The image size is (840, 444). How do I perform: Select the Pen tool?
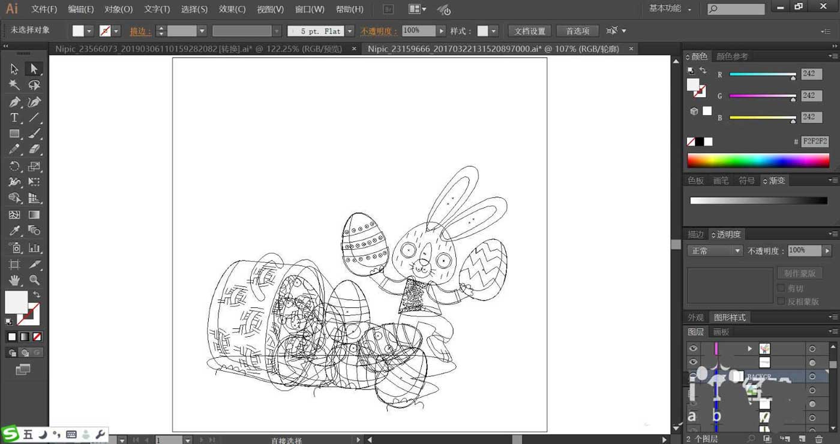pos(14,102)
